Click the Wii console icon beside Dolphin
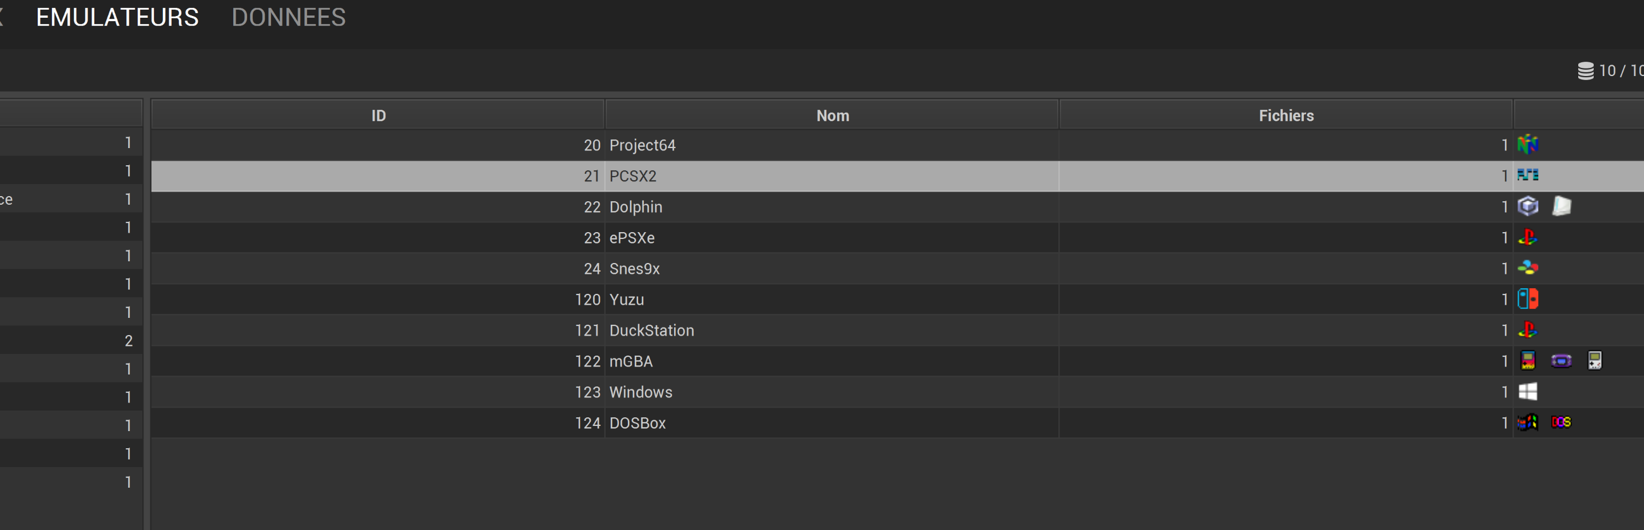 [1561, 206]
